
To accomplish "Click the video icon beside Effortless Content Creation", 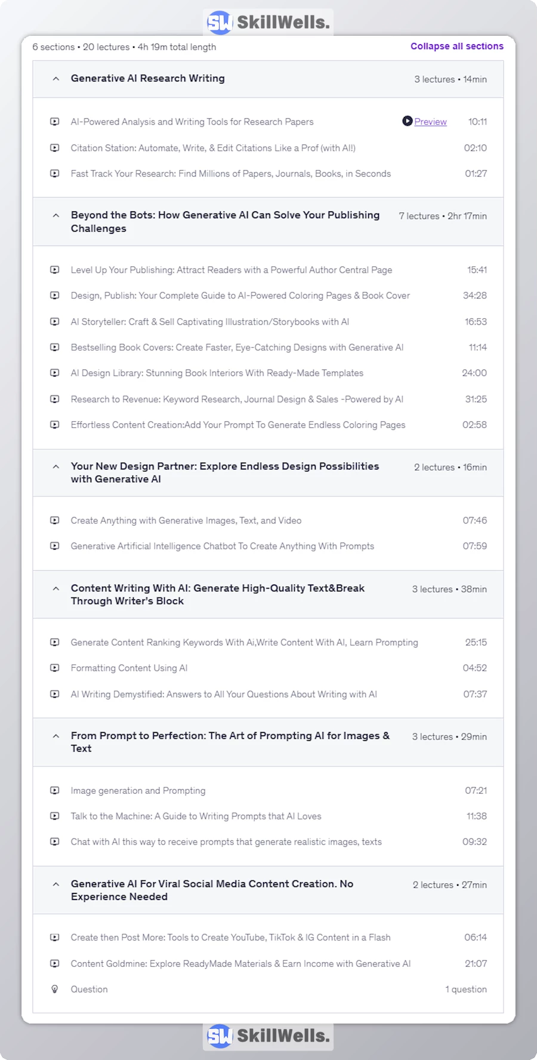I will click(55, 425).
